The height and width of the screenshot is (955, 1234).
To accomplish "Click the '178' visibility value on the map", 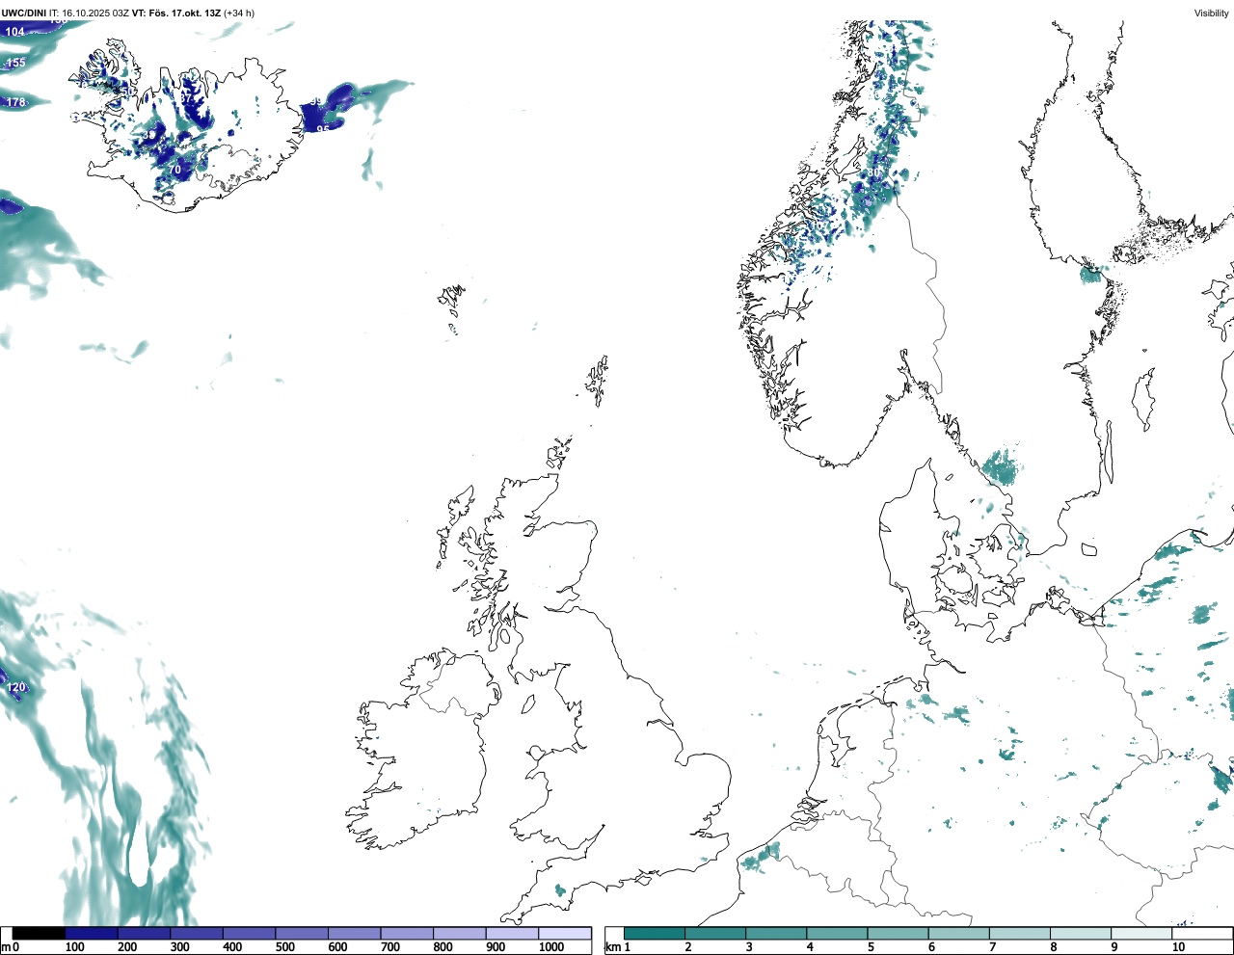I will point(16,102).
